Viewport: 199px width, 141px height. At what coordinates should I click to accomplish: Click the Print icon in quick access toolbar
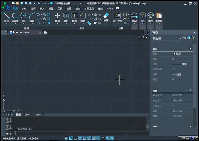(30, 3)
